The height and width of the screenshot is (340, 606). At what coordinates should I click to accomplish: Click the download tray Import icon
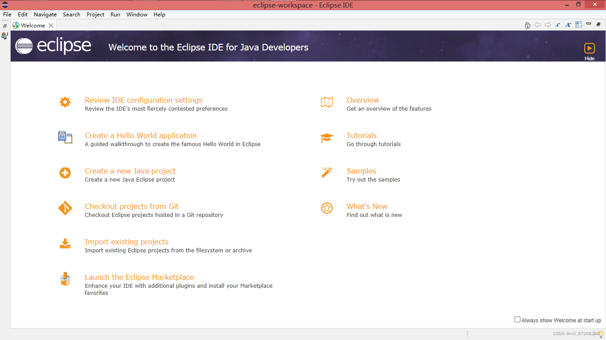pos(65,243)
